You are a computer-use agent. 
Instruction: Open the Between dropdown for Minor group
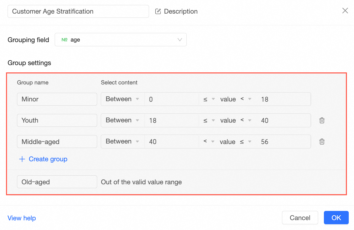click(122, 99)
